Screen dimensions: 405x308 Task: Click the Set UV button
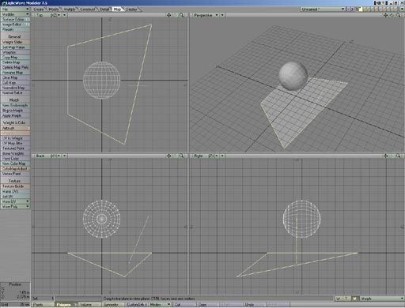pyautogui.click(x=15, y=197)
